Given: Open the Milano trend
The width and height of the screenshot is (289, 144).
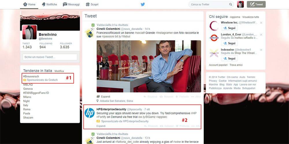Looking at the screenshot, I should pos(27,97).
